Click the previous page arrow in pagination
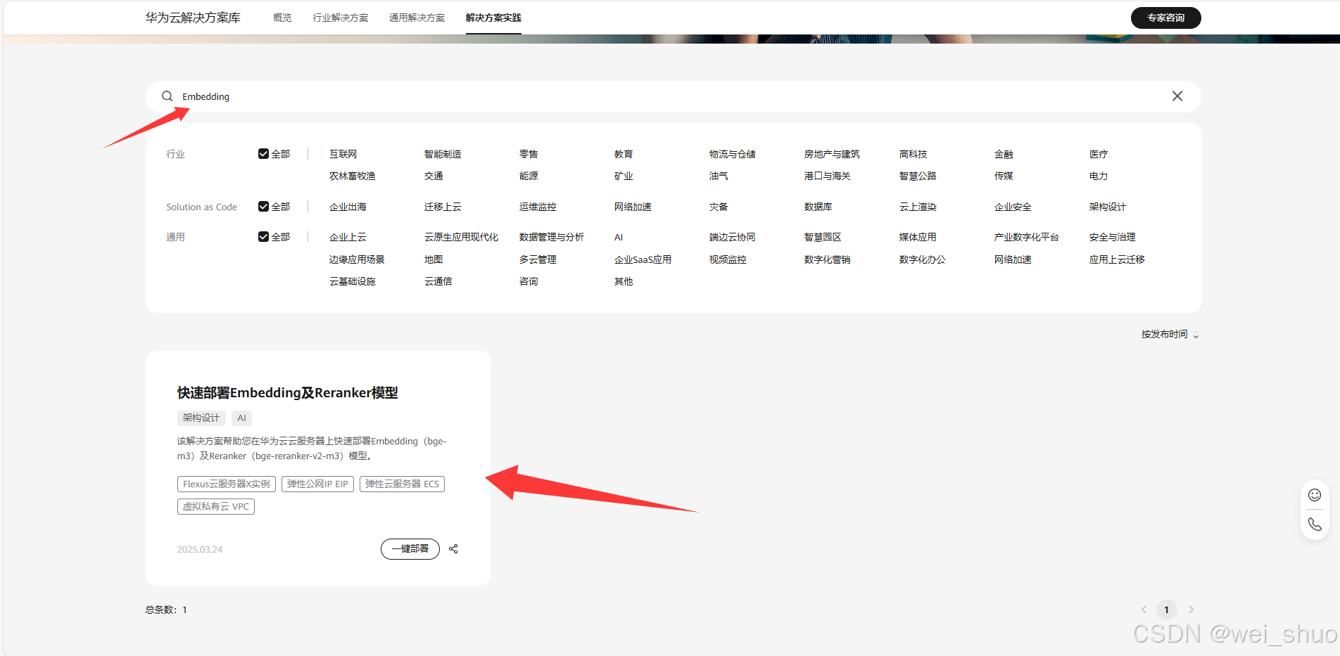This screenshot has height=656, width=1340. click(1142, 610)
